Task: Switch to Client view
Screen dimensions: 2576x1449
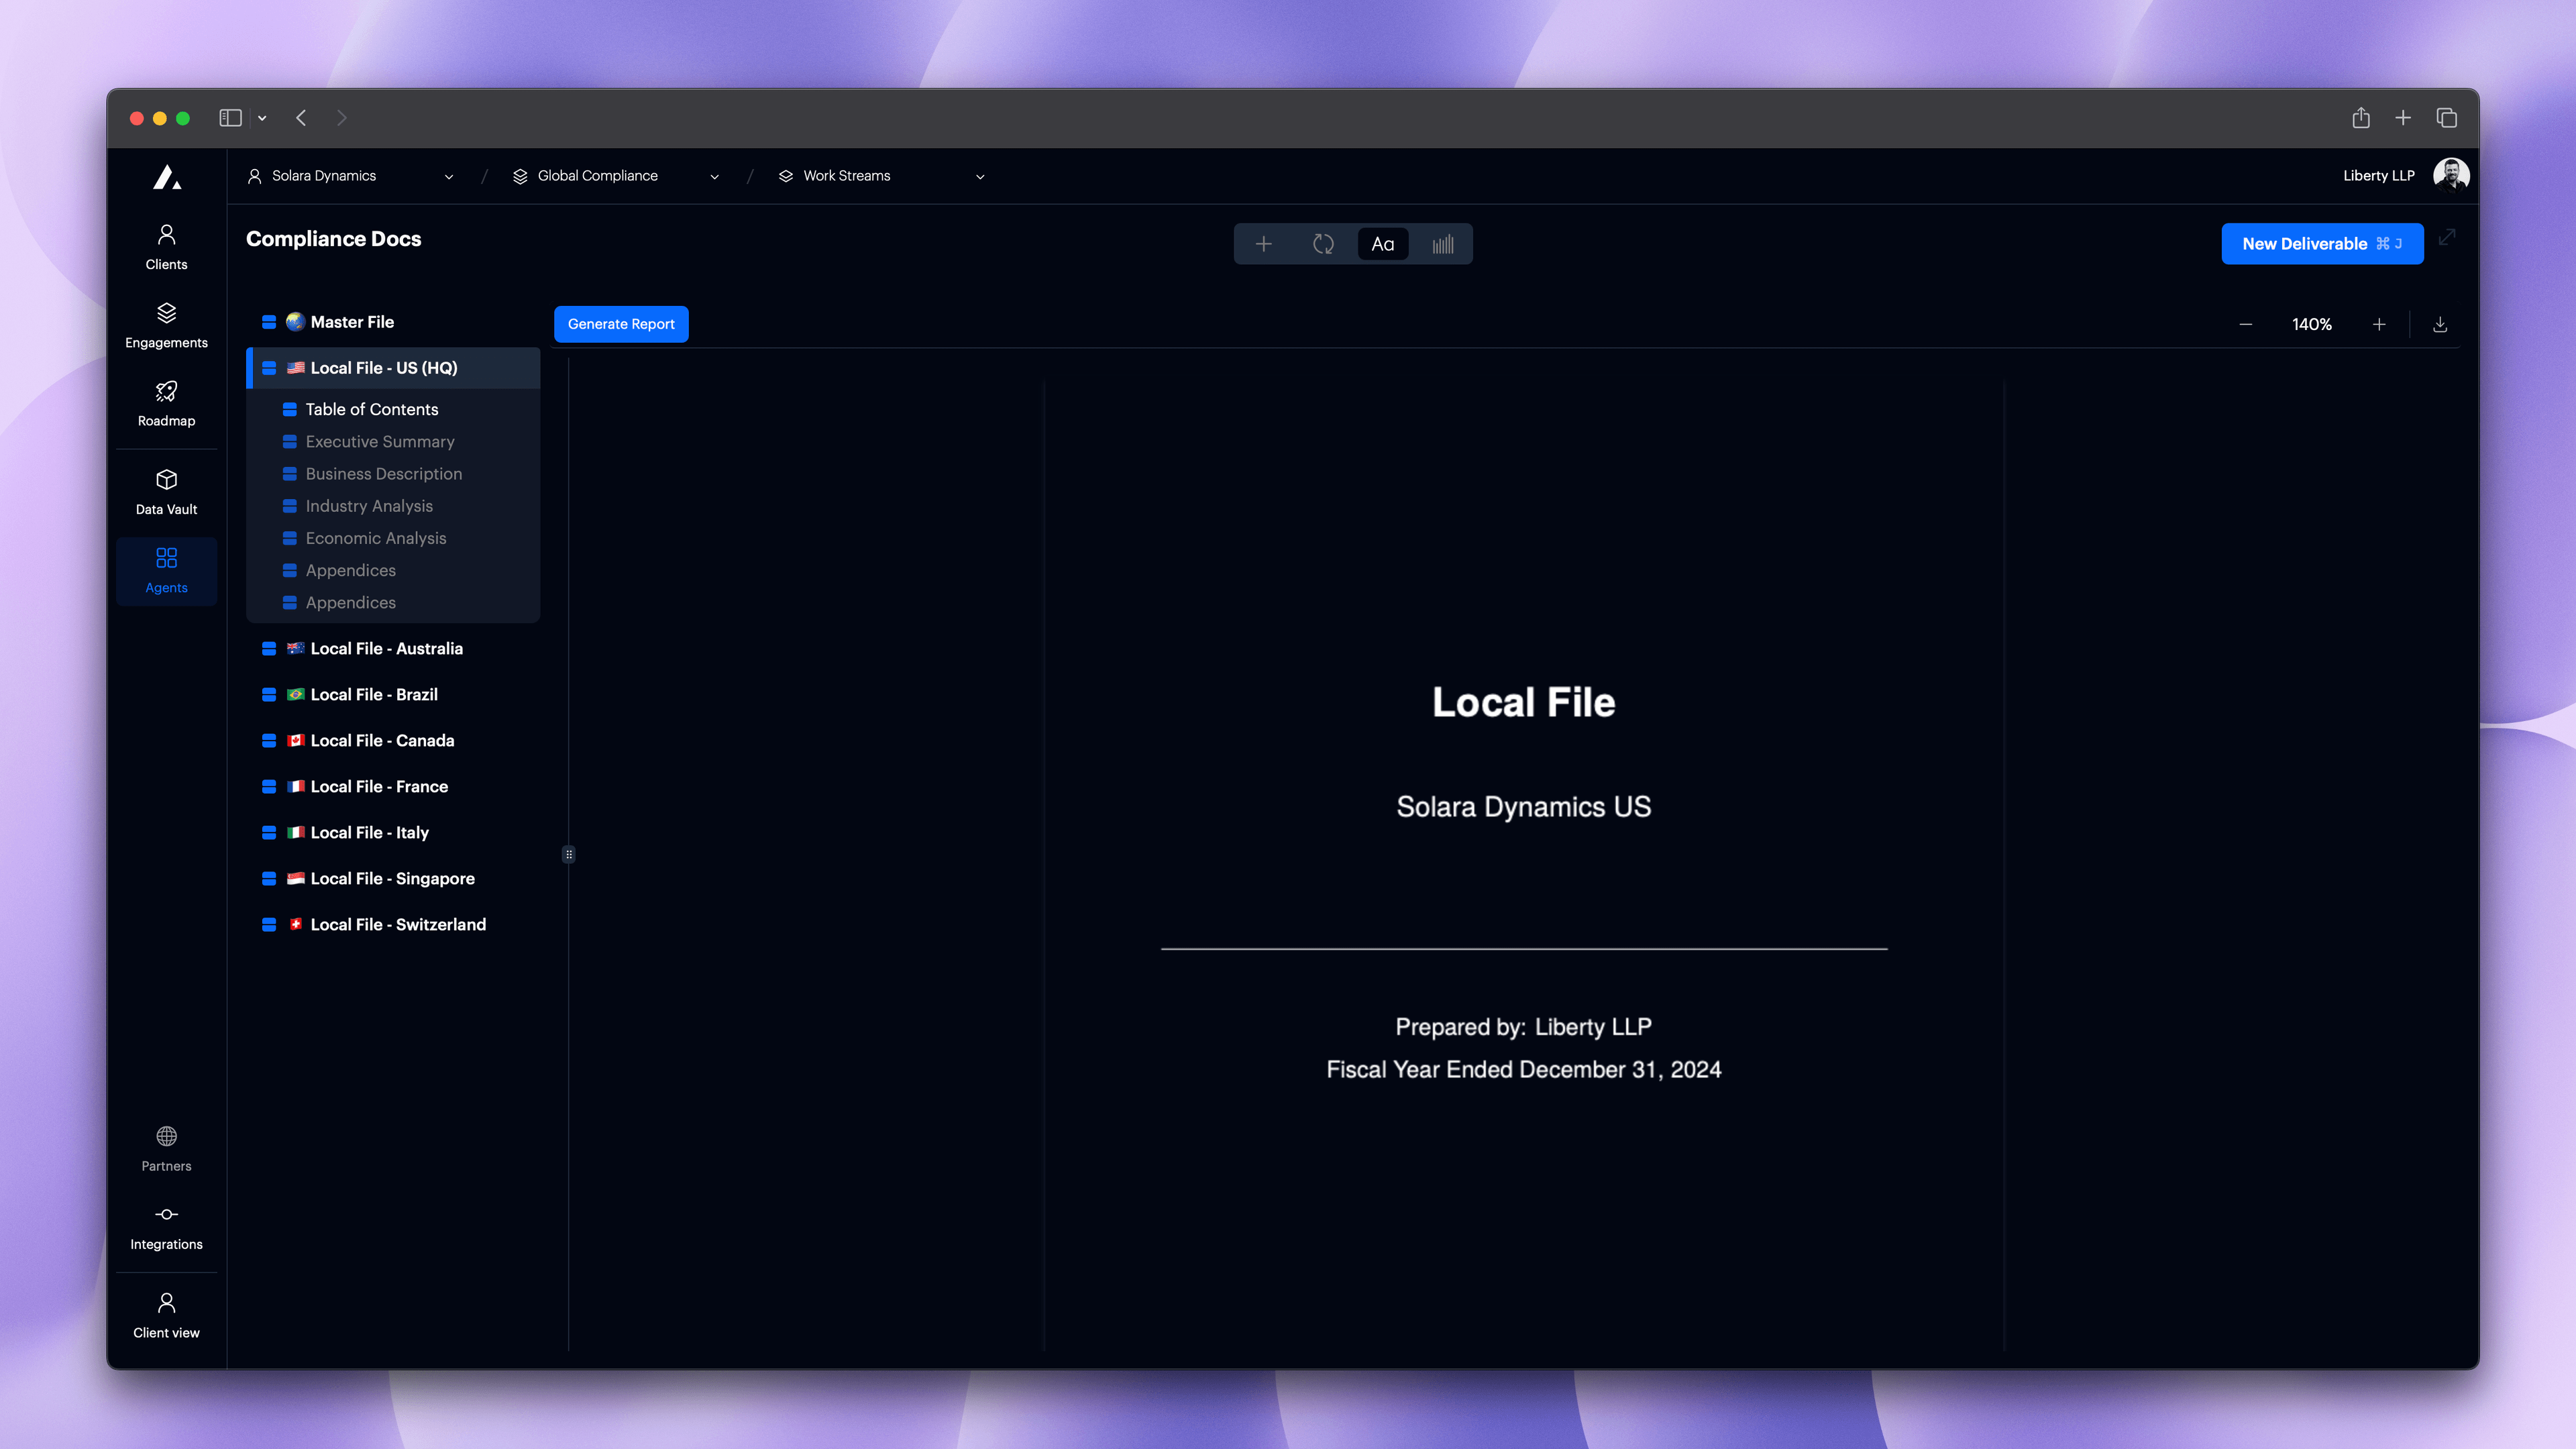Action: click(x=166, y=1312)
